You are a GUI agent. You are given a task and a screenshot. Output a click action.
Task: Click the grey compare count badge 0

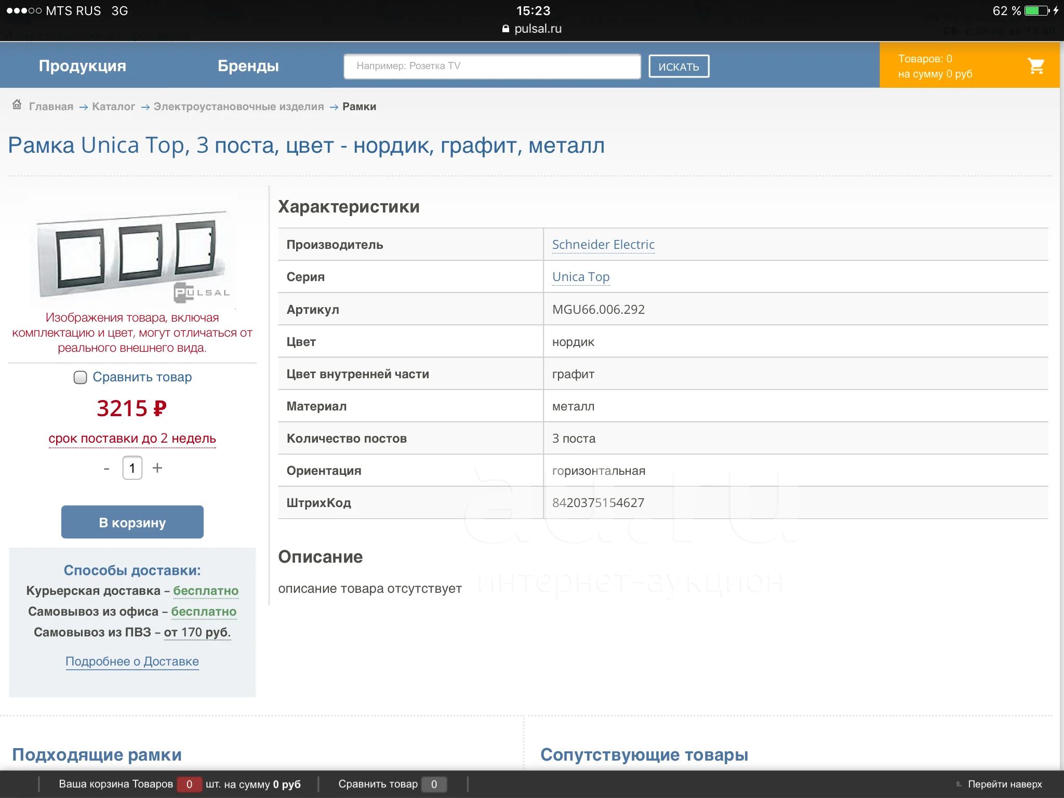pos(434,784)
